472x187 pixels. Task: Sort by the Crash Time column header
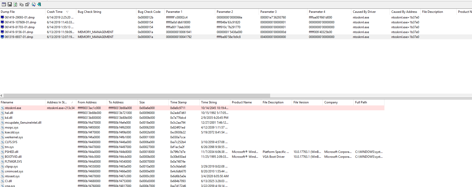point(61,12)
